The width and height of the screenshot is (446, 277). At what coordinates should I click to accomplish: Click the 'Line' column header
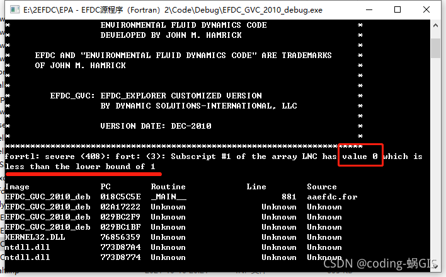click(x=256, y=187)
